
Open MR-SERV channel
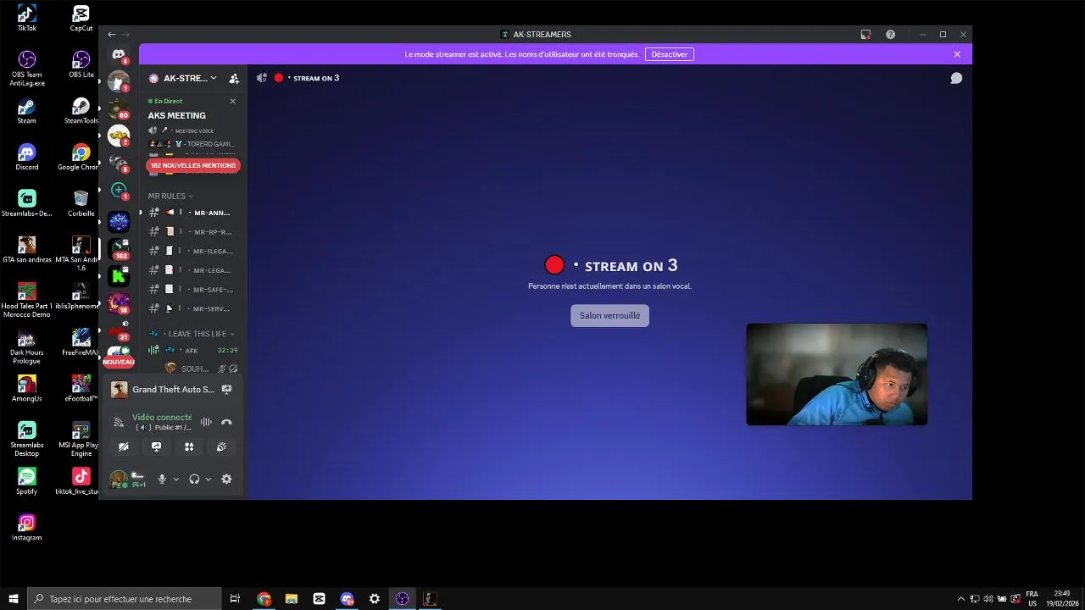click(192, 308)
